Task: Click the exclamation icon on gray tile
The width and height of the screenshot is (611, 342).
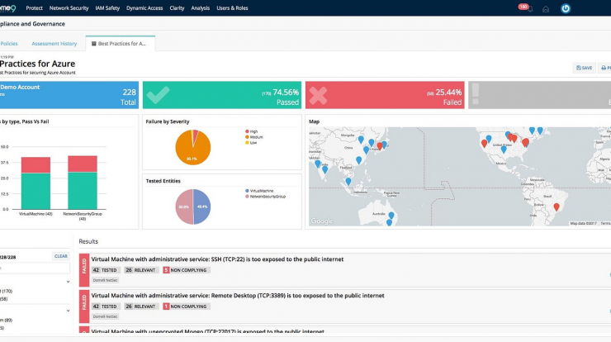Action: click(x=475, y=95)
